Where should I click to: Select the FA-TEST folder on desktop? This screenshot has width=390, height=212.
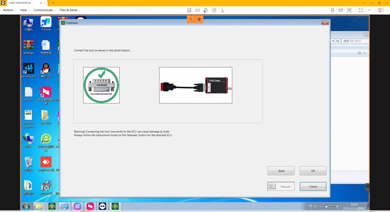click(46, 117)
